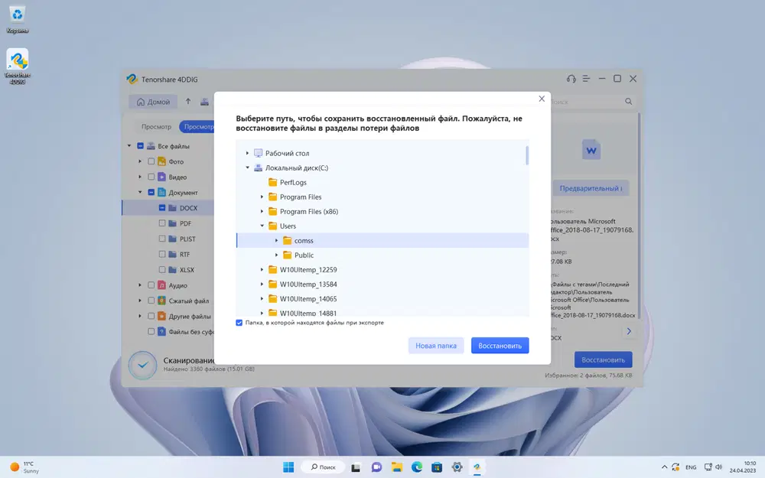Go up one level with arrow icon
This screenshot has height=478, width=765.
click(188, 102)
